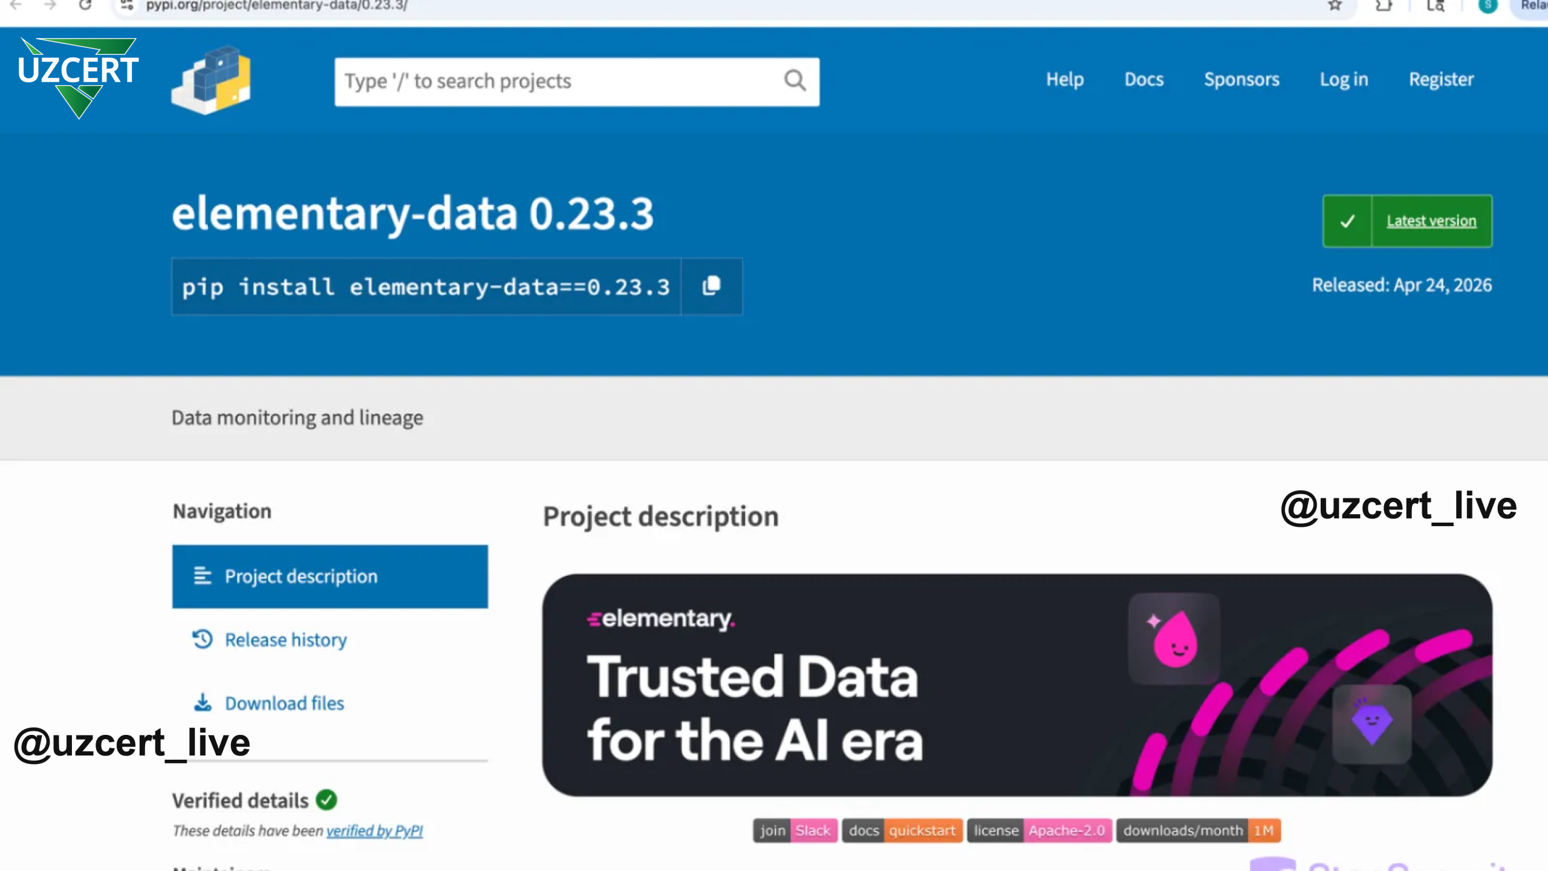This screenshot has width=1548, height=871.
Task: Bookmark this page with star icon
Action: (x=1335, y=5)
